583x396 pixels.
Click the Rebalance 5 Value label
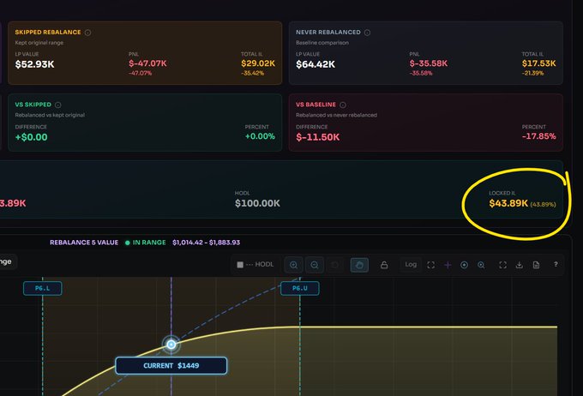coord(84,243)
